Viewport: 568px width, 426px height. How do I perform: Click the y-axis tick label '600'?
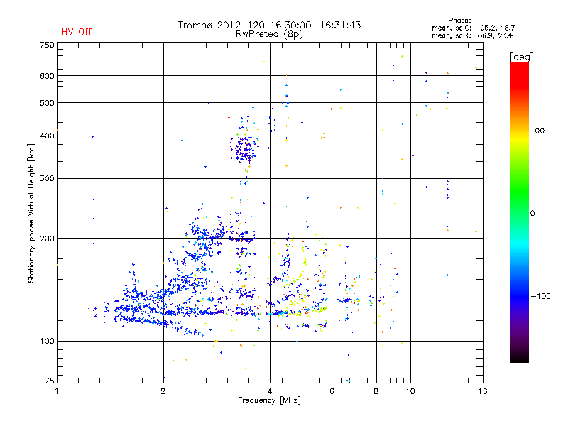(47, 76)
